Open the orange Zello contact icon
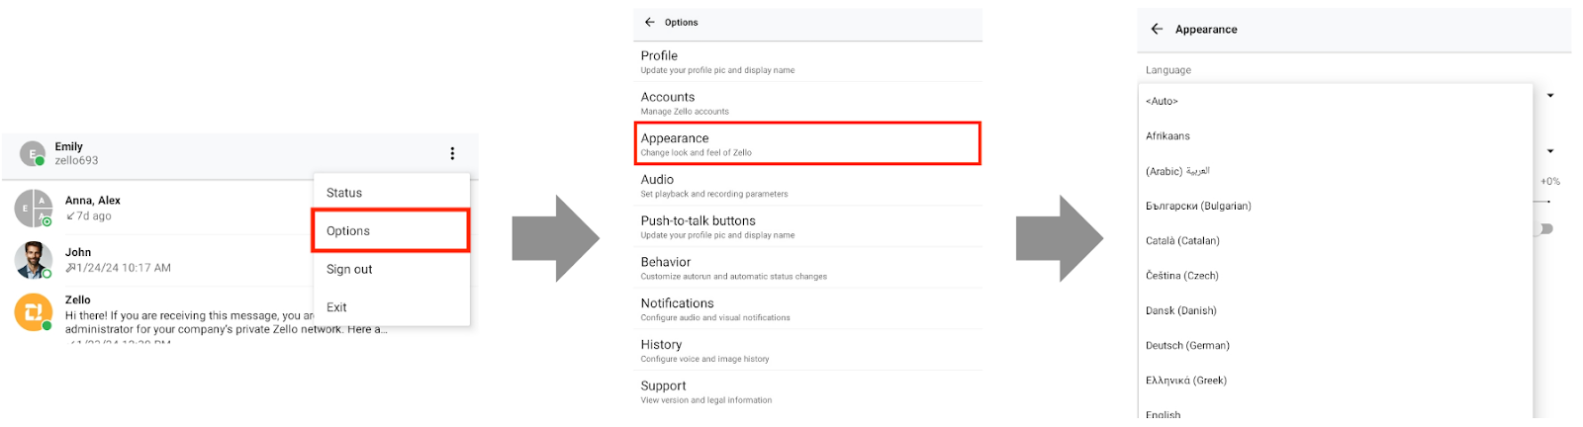The height and width of the screenshot is (427, 1583). 33,312
